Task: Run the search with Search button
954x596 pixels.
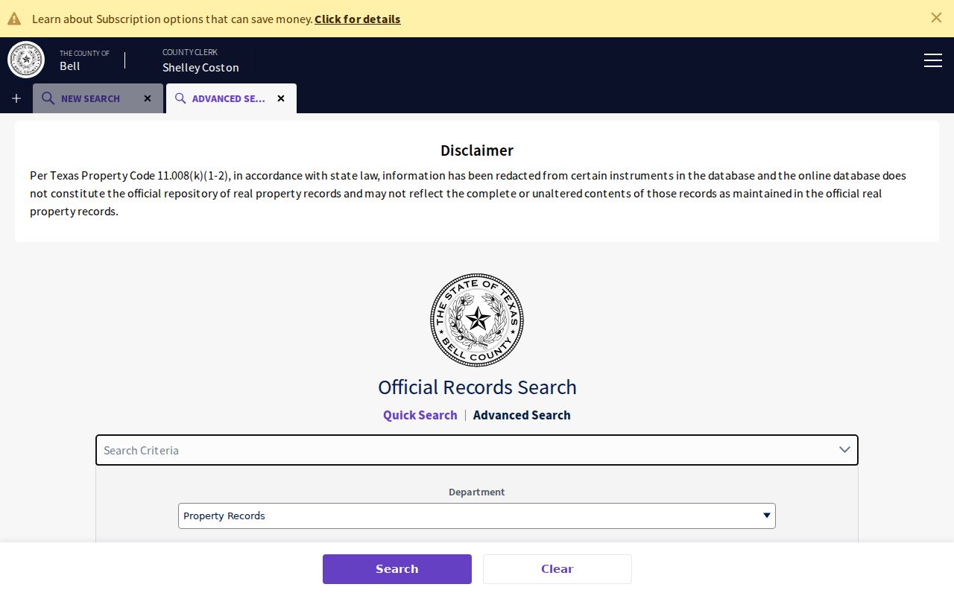Action: click(397, 569)
